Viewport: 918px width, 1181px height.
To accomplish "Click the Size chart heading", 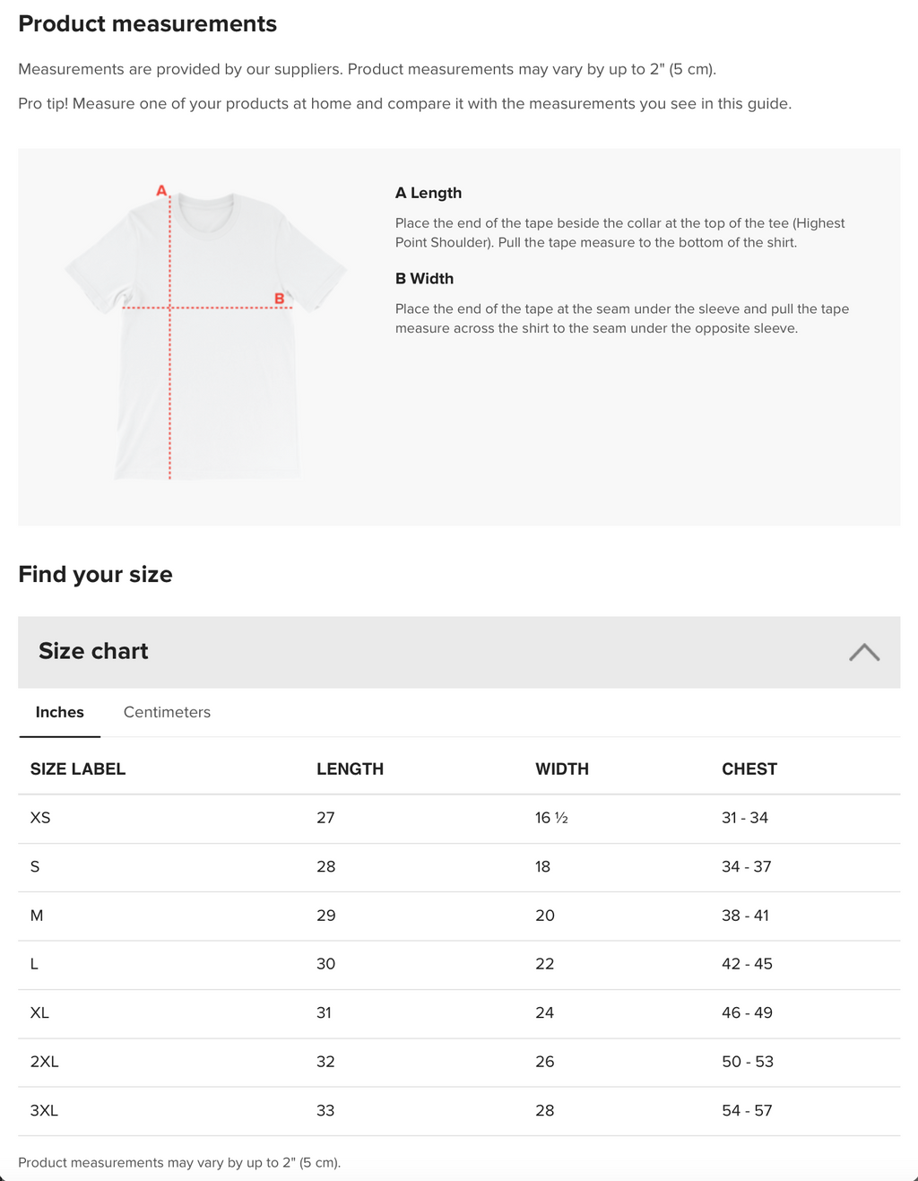I will [93, 652].
